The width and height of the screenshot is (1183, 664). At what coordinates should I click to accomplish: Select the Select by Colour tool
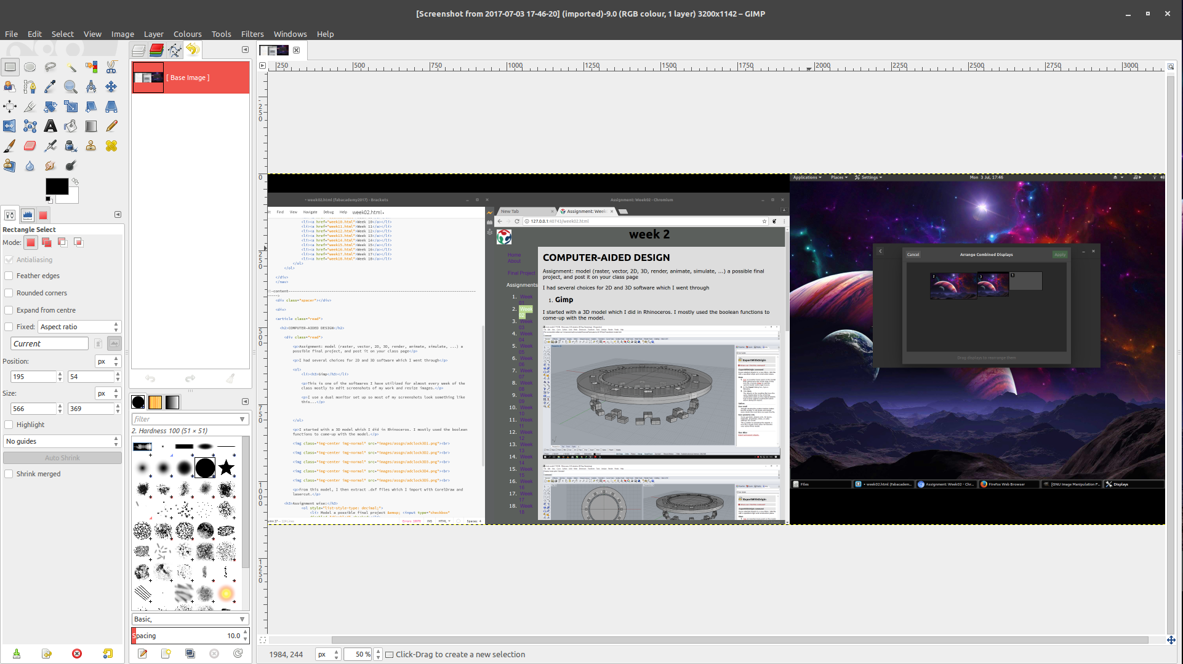tap(91, 67)
